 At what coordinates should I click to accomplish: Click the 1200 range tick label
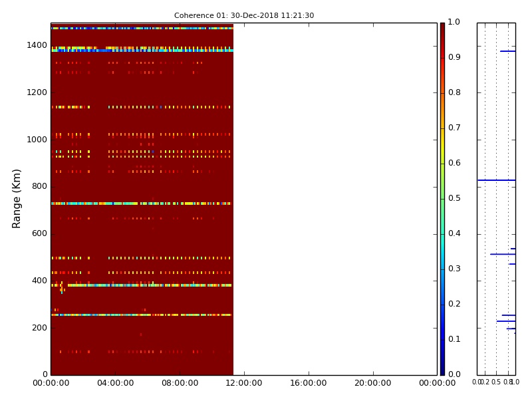point(37,92)
